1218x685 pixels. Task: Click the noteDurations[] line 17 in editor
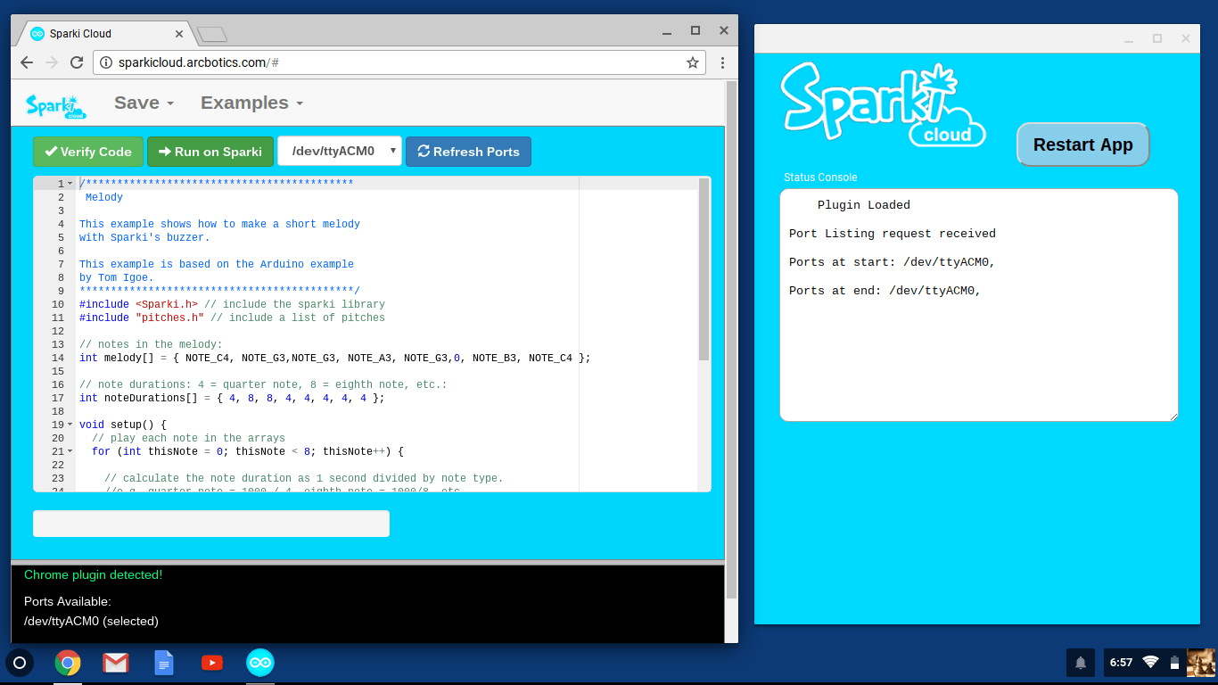pos(232,398)
